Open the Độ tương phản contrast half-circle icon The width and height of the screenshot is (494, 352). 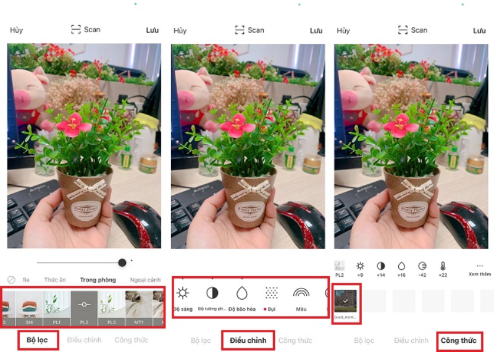(x=212, y=293)
